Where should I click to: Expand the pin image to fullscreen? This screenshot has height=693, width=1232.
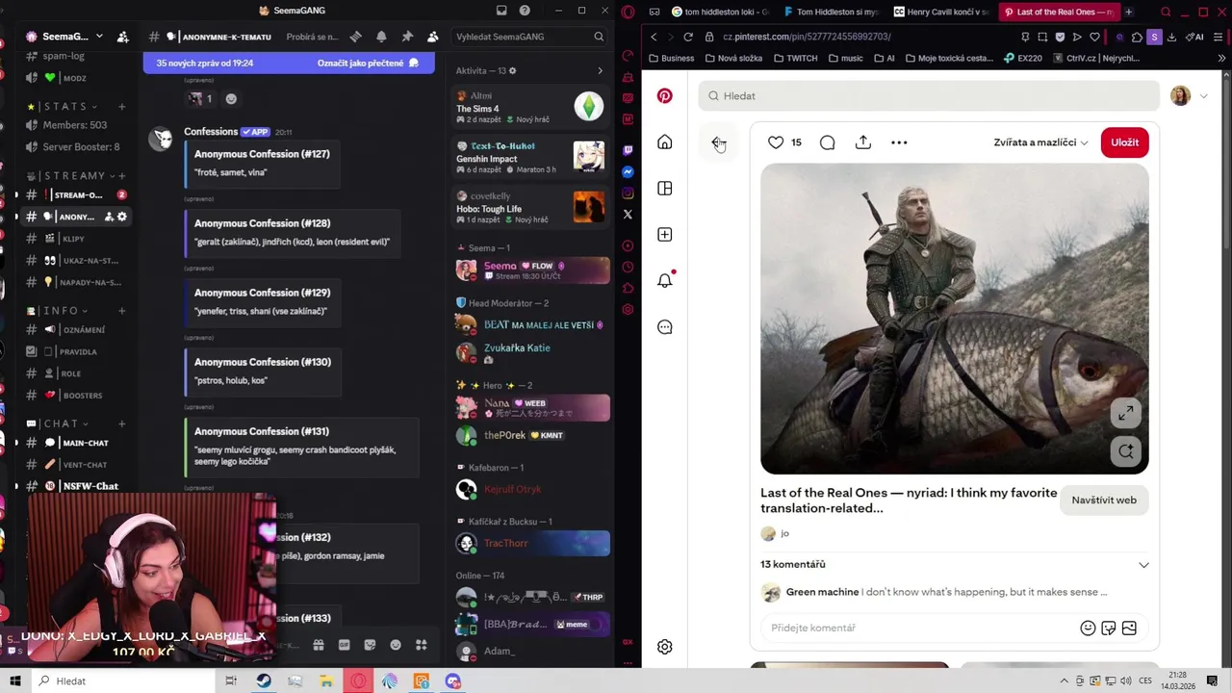click(1125, 413)
